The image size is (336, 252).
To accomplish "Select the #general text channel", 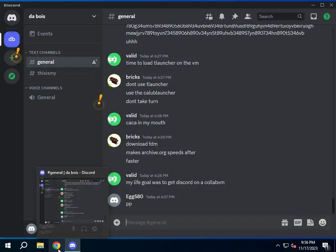I will click(63, 62).
